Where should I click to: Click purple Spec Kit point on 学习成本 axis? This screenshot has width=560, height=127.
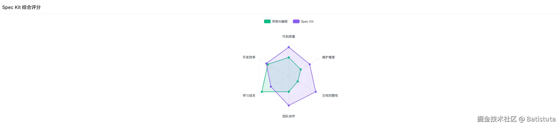point(271,87)
